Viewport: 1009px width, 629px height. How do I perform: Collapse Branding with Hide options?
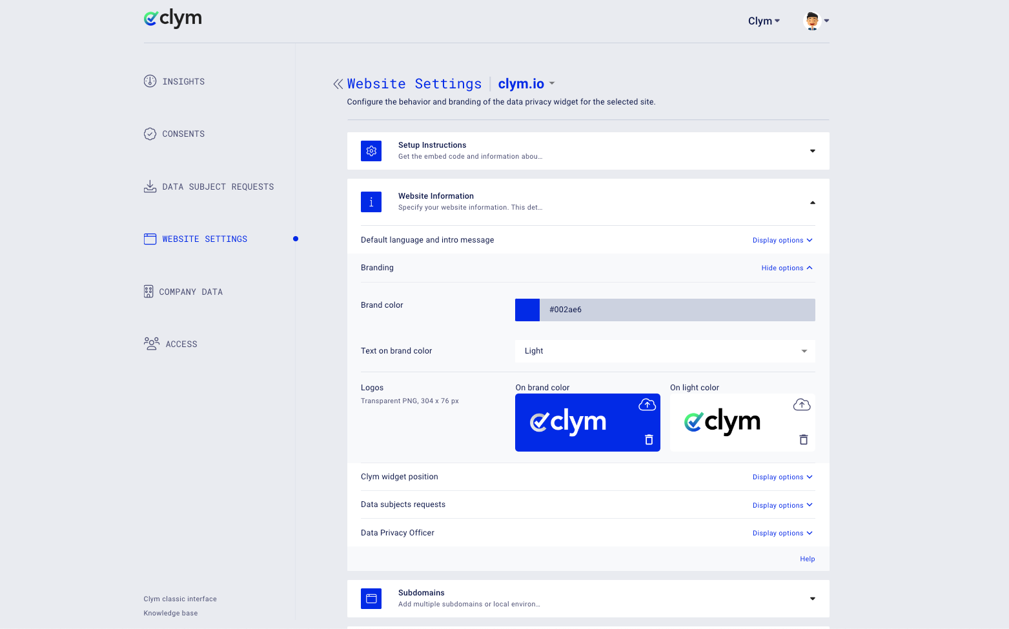(x=786, y=268)
